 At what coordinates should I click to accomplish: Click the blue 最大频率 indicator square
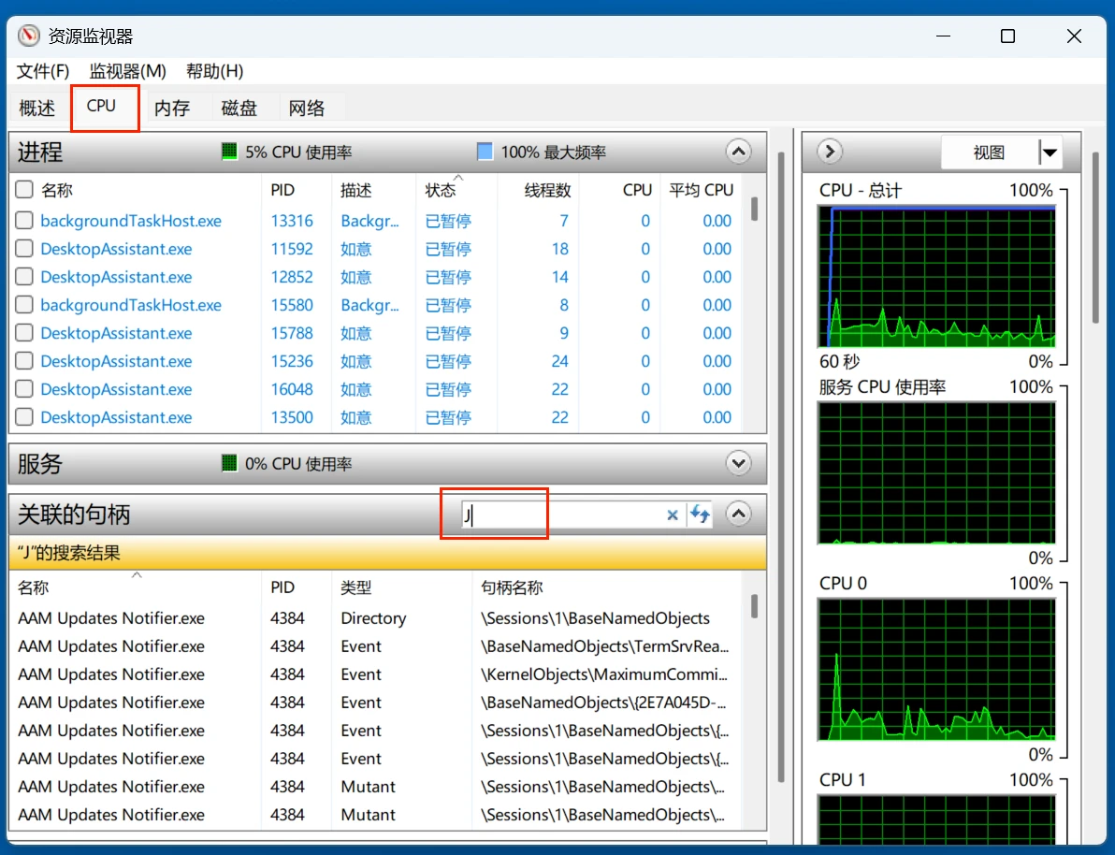(x=485, y=152)
